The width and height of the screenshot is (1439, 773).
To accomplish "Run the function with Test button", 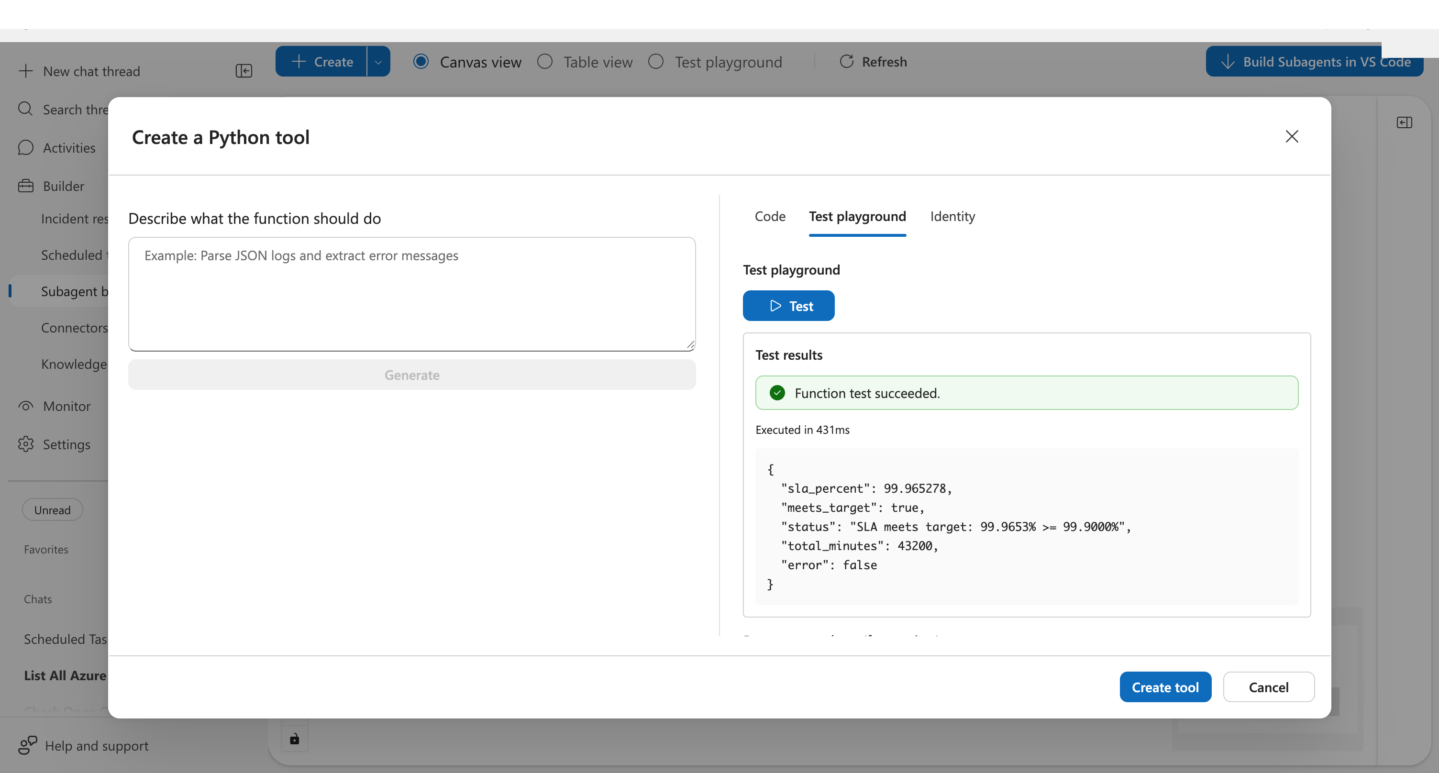I will [789, 306].
